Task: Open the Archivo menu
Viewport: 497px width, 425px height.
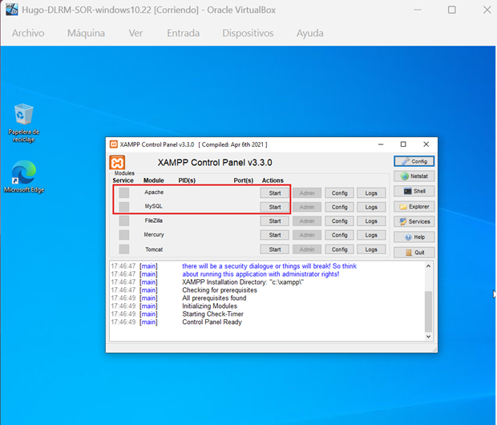Action: click(28, 33)
